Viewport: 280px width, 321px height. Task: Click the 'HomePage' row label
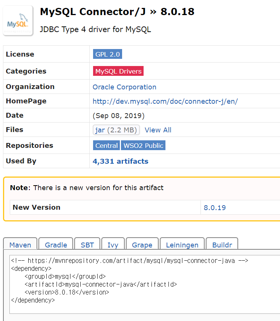coord(26,101)
